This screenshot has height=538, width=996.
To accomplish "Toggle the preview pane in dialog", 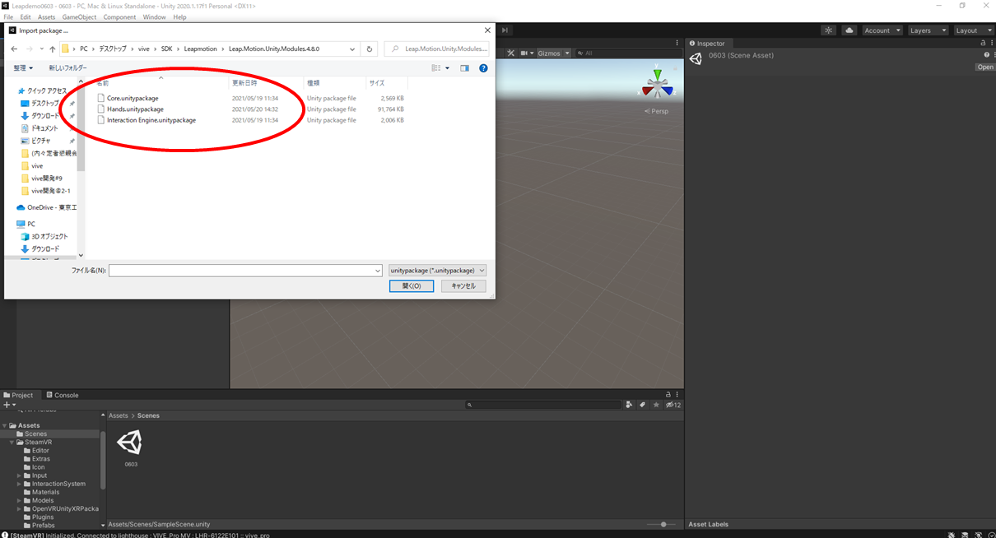I will coord(464,68).
